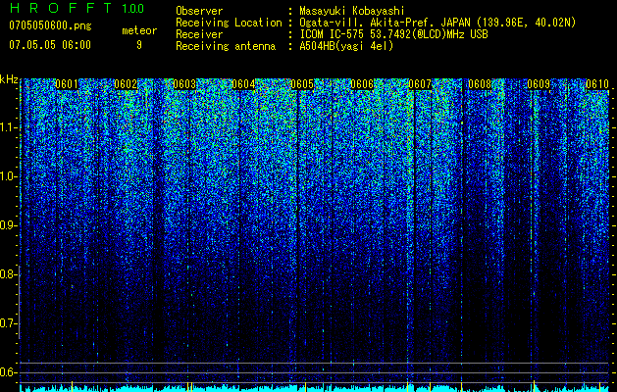Click the 0609 time marker label
This screenshot has height=392, width=617.
point(538,84)
